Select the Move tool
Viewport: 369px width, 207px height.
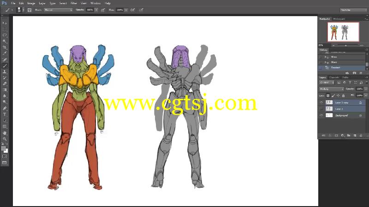(x=5, y=23)
